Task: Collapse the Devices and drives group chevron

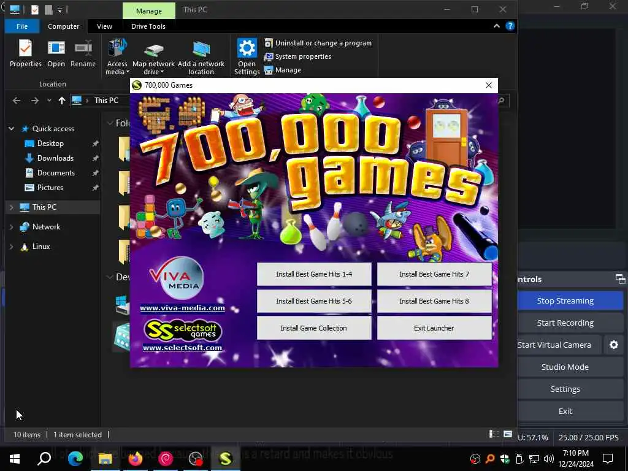Action: tap(110, 277)
